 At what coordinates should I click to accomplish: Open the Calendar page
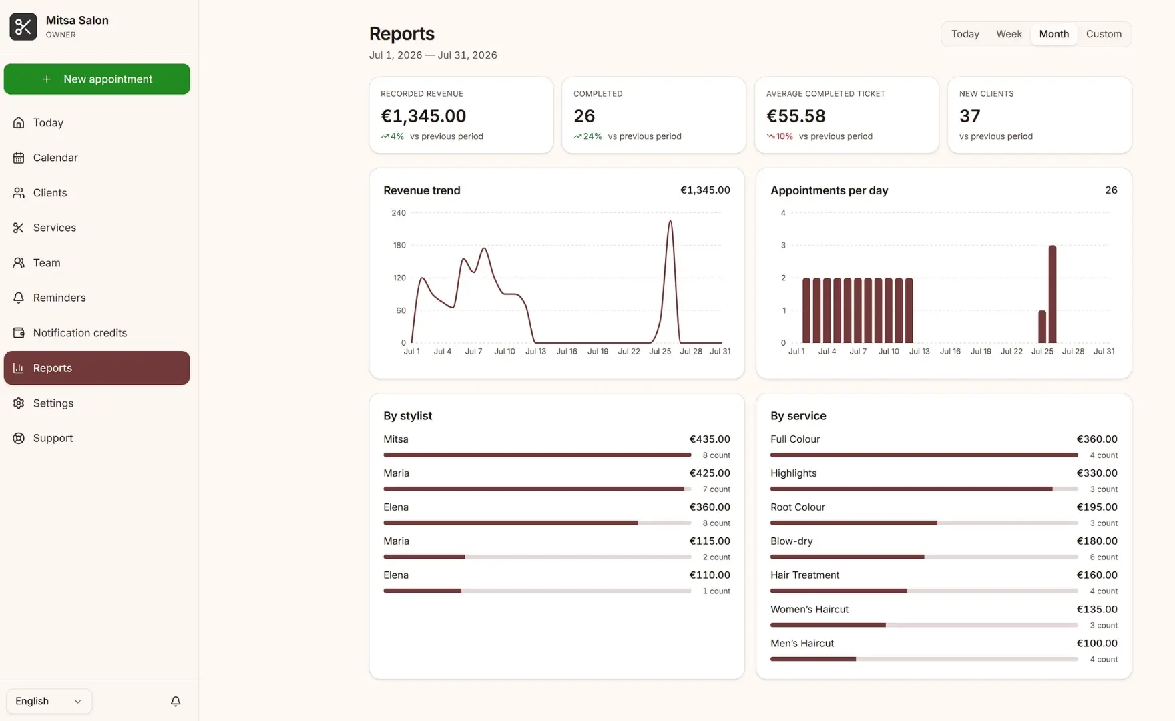(x=97, y=158)
